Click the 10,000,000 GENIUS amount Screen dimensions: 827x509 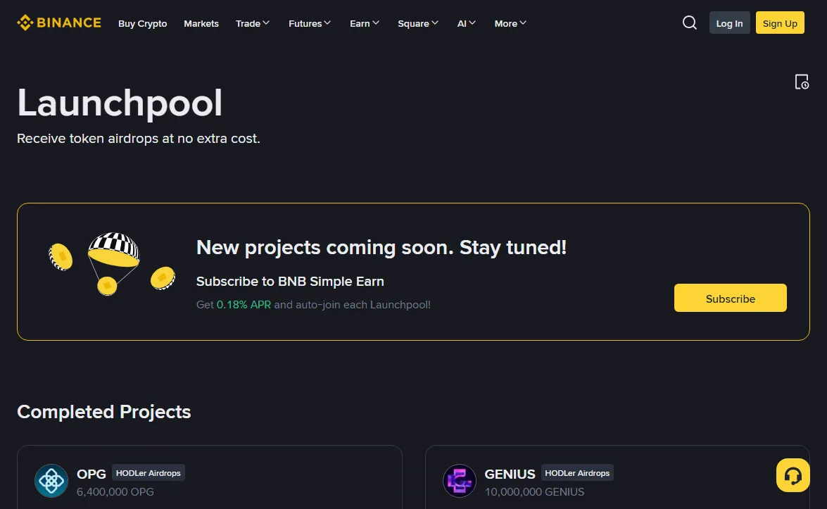(534, 491)
